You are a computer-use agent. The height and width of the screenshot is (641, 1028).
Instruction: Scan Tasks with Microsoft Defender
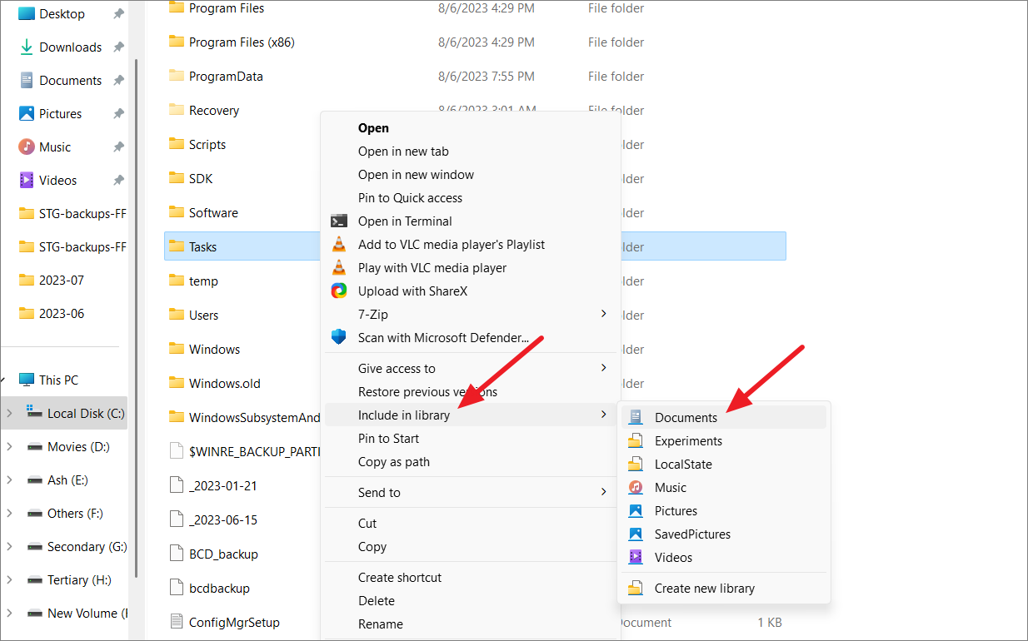coord(444,337)
